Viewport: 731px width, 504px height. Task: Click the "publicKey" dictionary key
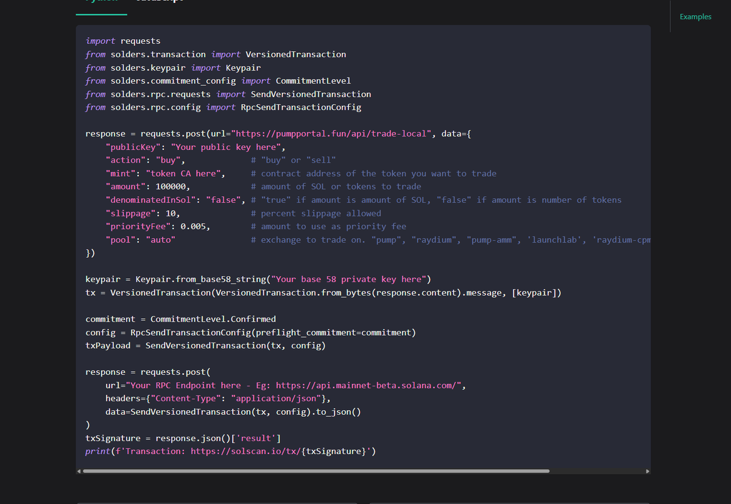click(x=133, y=147)
